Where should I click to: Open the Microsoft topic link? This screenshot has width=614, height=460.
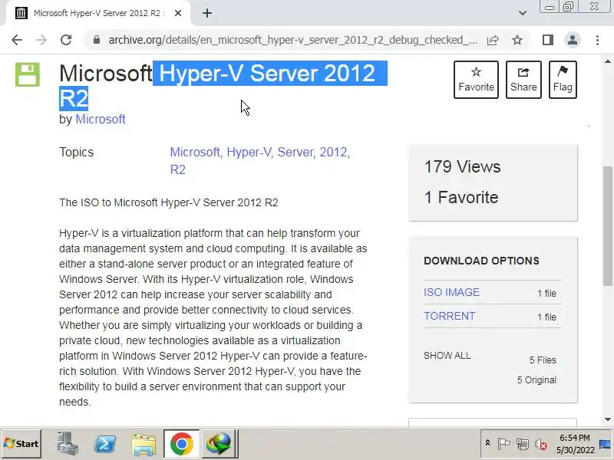195,152
